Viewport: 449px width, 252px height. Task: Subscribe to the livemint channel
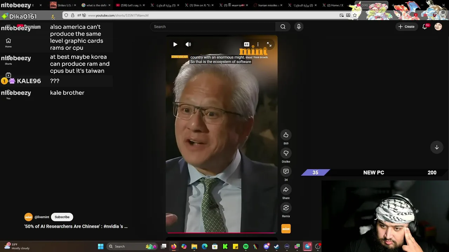62,217
